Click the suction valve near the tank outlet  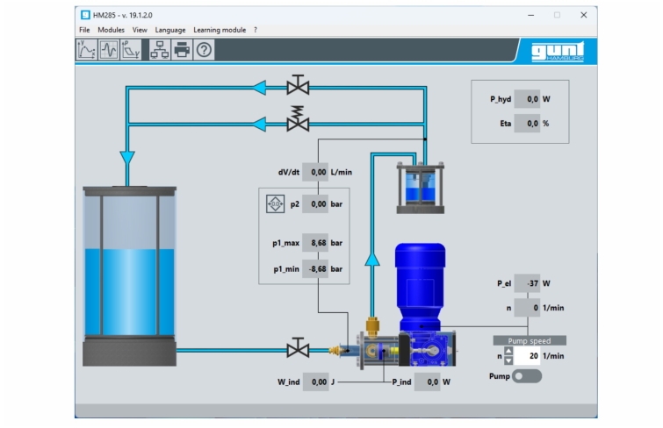[299, 350]
